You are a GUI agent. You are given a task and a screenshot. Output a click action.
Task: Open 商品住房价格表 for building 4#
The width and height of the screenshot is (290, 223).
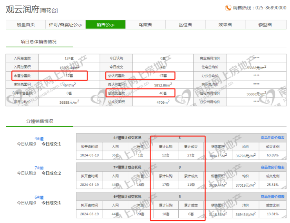272,138
